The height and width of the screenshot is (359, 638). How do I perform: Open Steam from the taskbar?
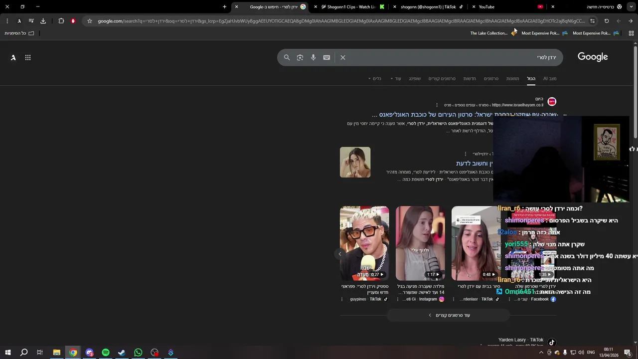(x=122, y=353)
